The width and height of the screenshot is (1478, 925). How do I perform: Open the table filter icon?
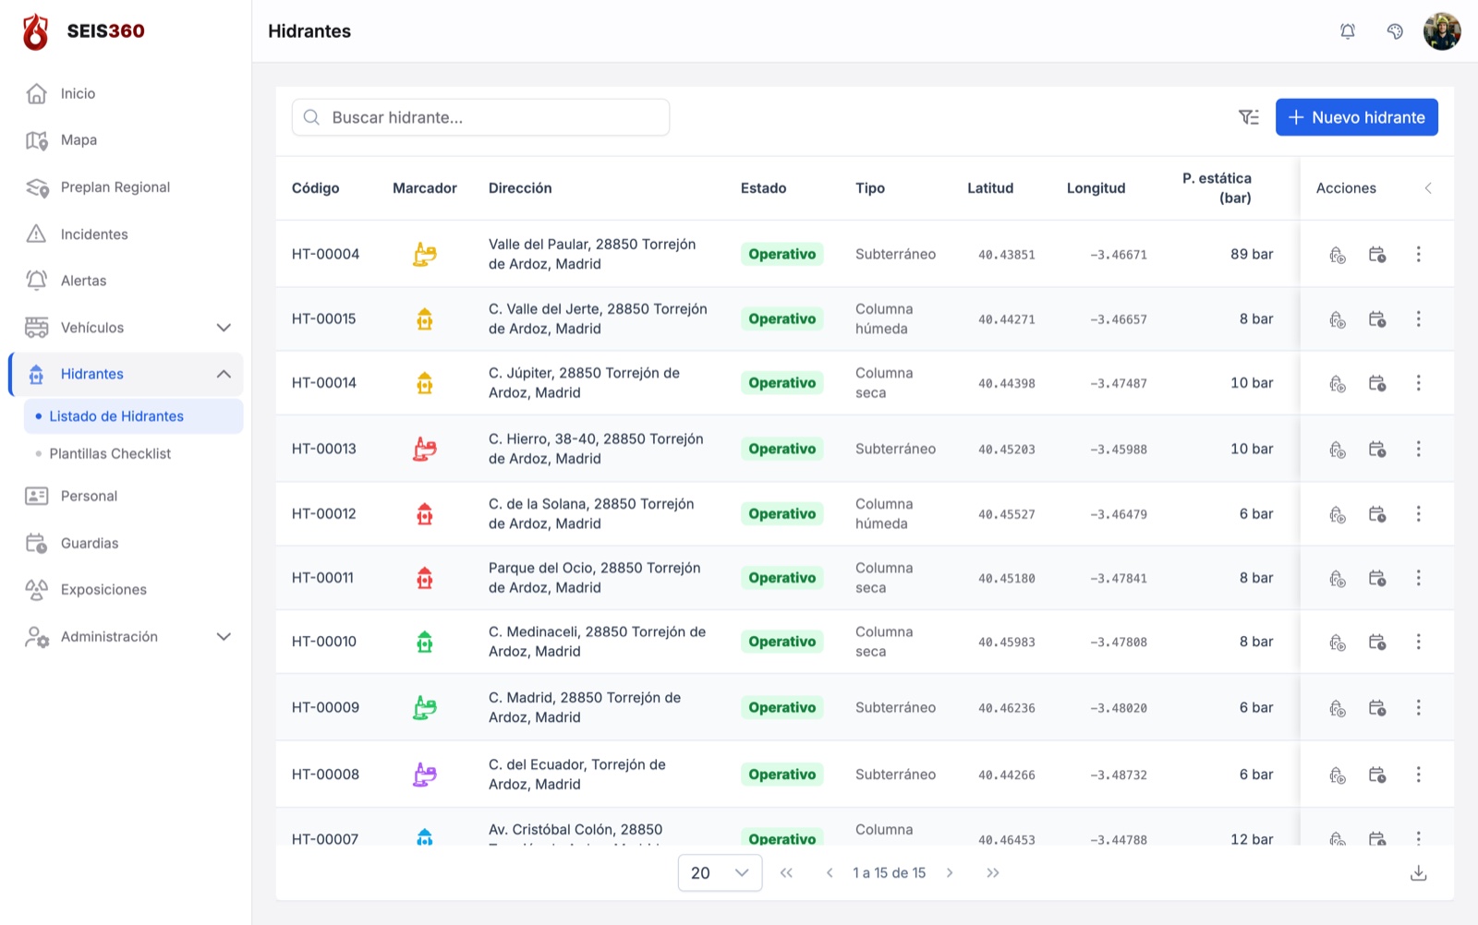click(1249, 117)
